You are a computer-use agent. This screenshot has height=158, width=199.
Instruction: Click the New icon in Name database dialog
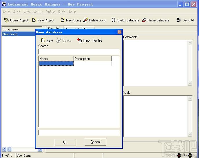click(x=43, y=40)
